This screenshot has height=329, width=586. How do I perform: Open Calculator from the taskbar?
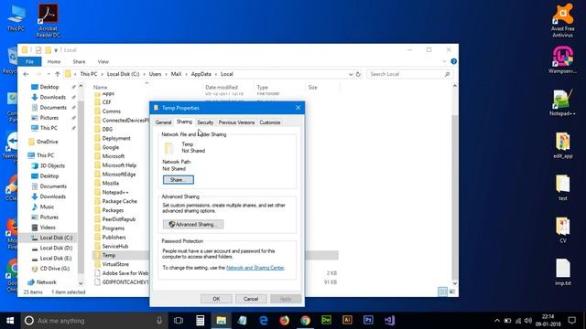pyautogui.click(x=200, y=321)
